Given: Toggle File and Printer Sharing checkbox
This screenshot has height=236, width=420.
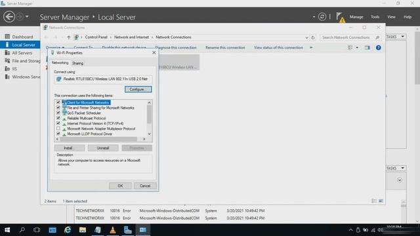Looking at the screenshot, I should pyautogui.click(x=58, y=108).
